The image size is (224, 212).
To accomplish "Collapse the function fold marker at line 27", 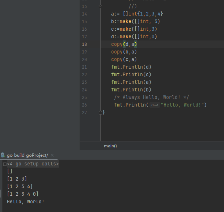I will tap(100, 113).
